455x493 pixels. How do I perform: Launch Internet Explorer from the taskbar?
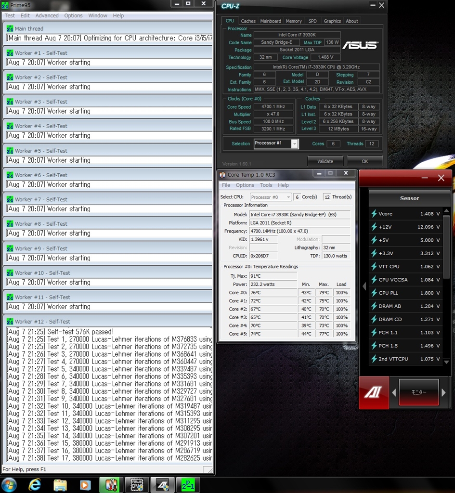tap(35, 484)
